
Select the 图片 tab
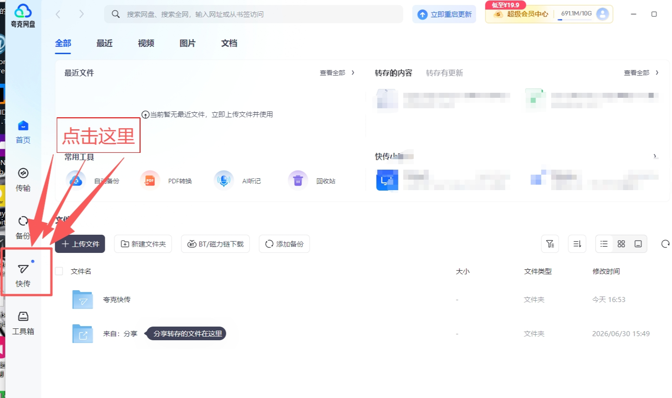(x=188, y=43)
